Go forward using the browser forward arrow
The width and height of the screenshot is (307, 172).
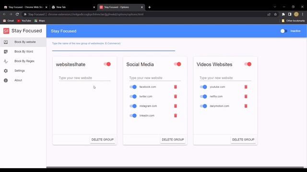(x=11, y=14)
